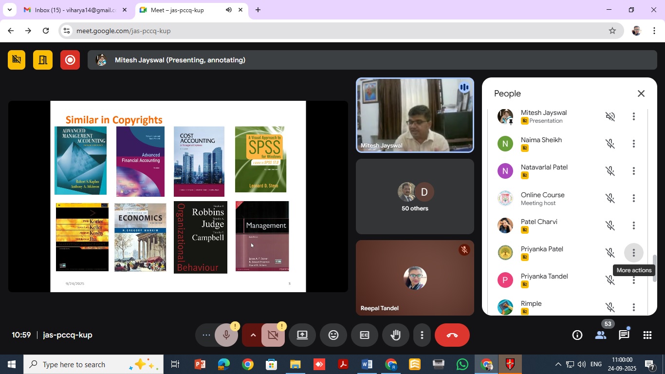Click the People list scrollbar

(655, 268)
